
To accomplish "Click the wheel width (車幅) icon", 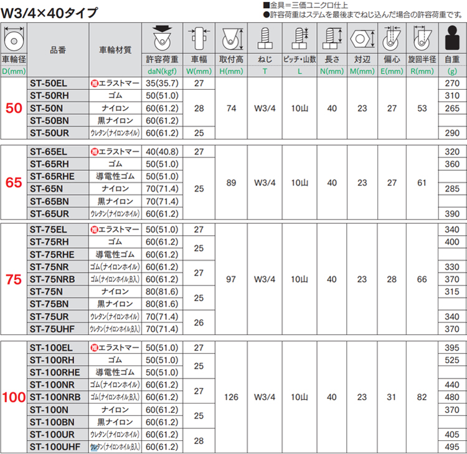I will (x=199, y=39).
